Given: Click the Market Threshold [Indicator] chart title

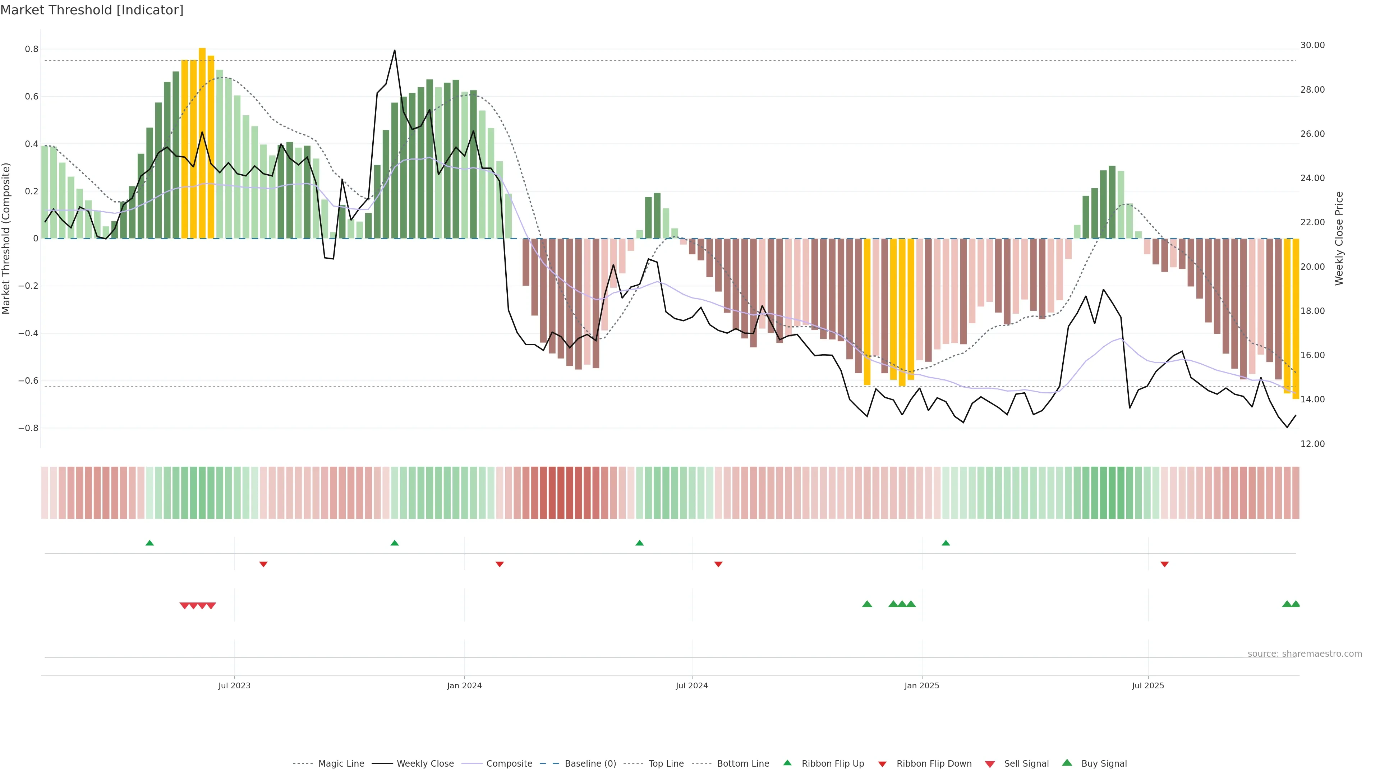Looking at the screenshot, I should point(92,10).
